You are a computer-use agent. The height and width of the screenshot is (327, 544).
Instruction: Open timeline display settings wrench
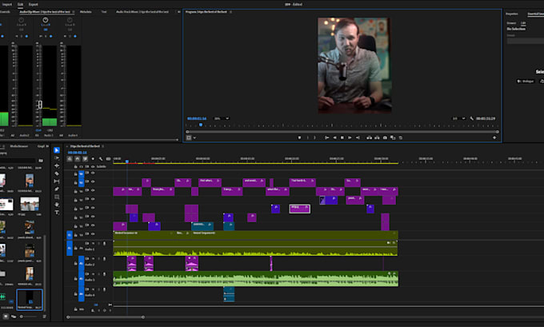coord(101,159)
